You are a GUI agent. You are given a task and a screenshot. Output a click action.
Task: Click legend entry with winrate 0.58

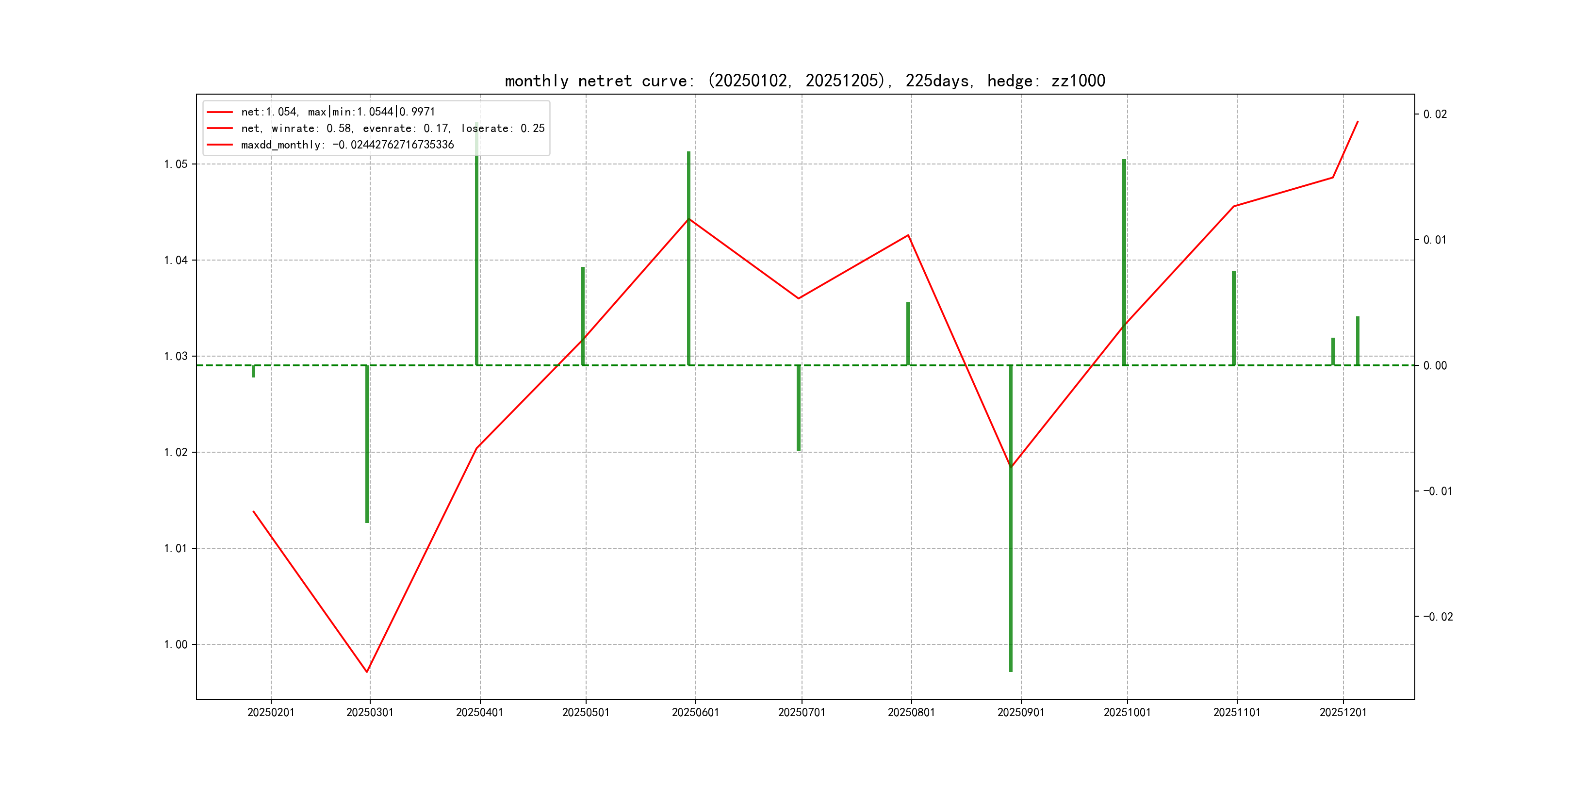pos(392,128)
